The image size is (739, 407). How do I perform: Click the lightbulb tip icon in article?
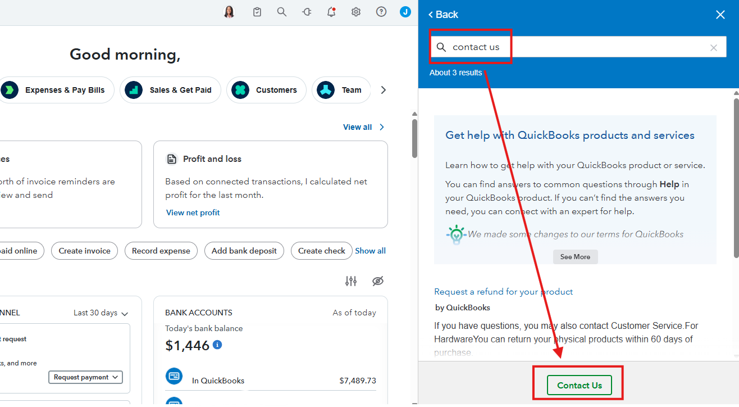[x=456, y=234]
